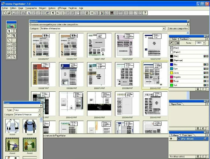Image resolution: width=210 pixels, height=159 pixels.
Task: Select the Constrained Line tool
Action: click(x=14, y=40)
